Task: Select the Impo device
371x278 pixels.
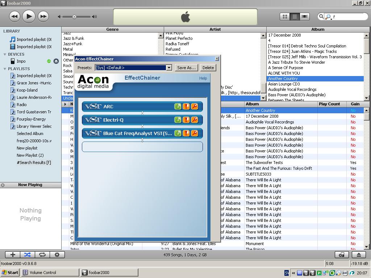Action: pyautogui.click(x=21, y=61)
